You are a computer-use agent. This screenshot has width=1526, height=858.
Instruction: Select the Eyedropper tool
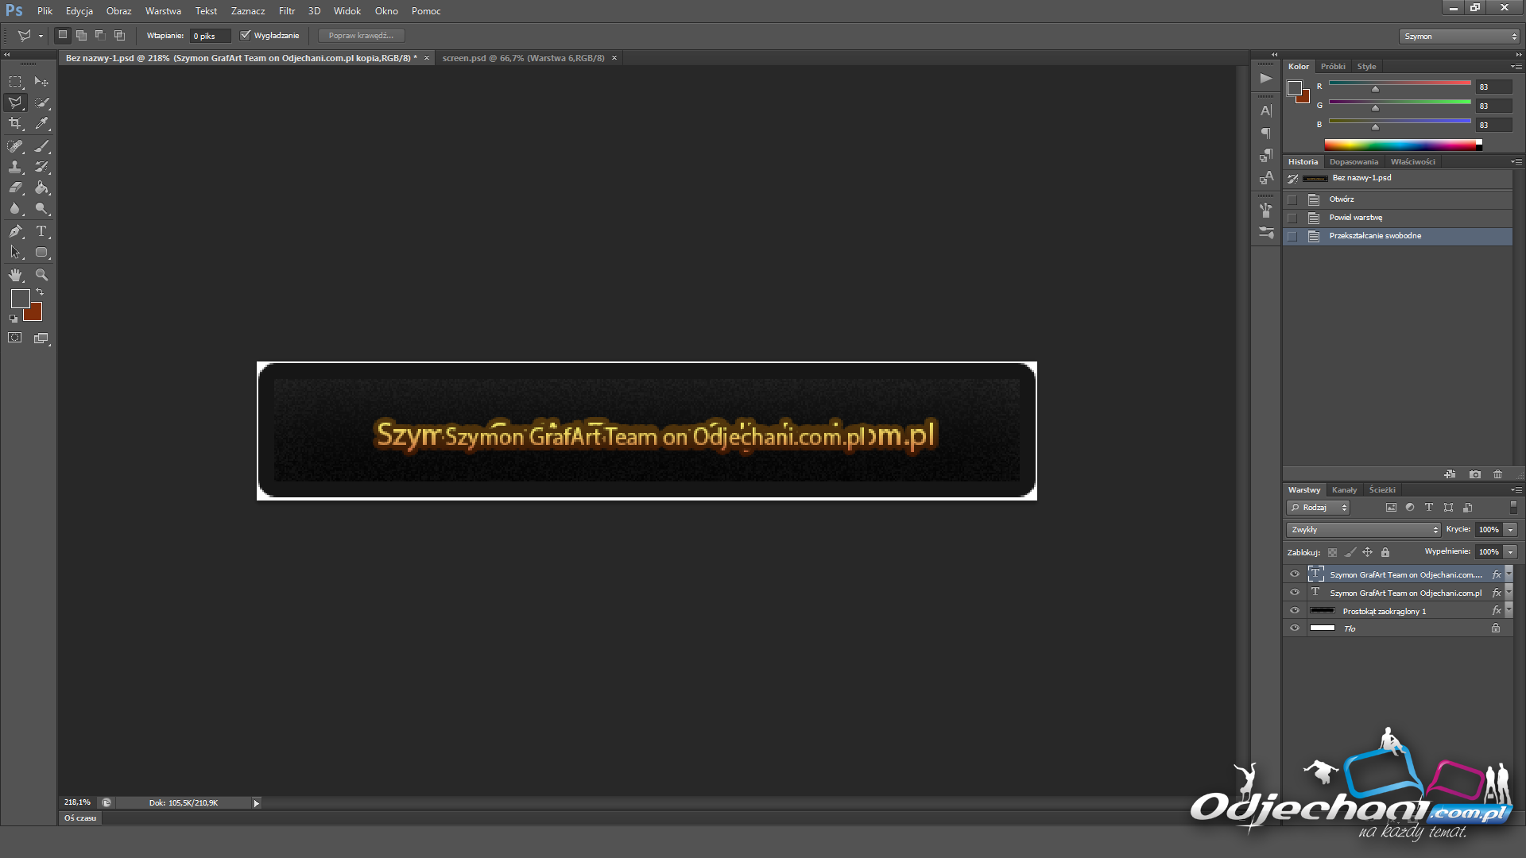pos(41,123)
